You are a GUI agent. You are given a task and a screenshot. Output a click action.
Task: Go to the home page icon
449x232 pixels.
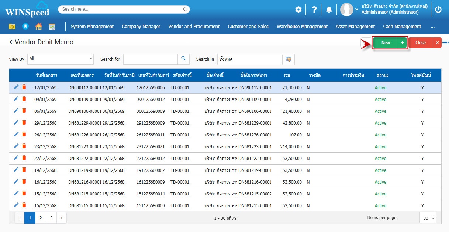pyautogui.click(x=38, y=27)
